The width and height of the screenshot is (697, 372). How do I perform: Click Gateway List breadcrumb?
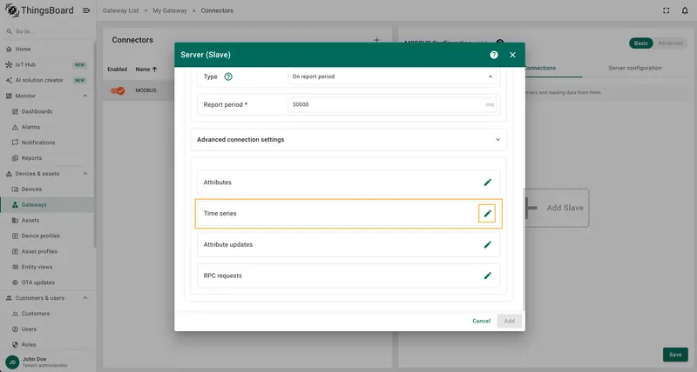(x=120, y=10)
